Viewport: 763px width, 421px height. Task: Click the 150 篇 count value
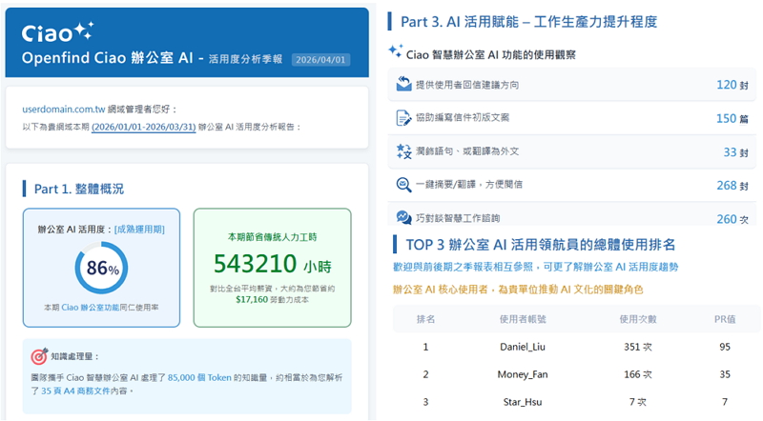click(732, 118)
